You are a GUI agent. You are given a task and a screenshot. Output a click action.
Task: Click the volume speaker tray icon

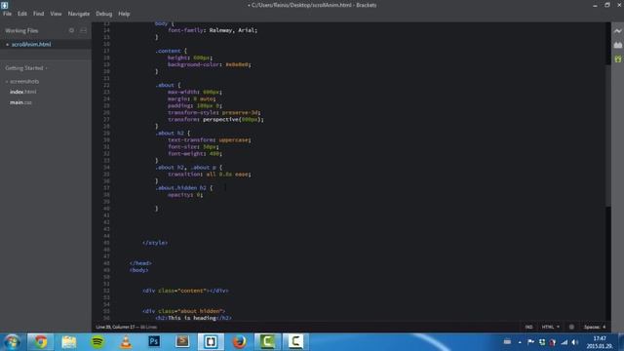point(574,342)
